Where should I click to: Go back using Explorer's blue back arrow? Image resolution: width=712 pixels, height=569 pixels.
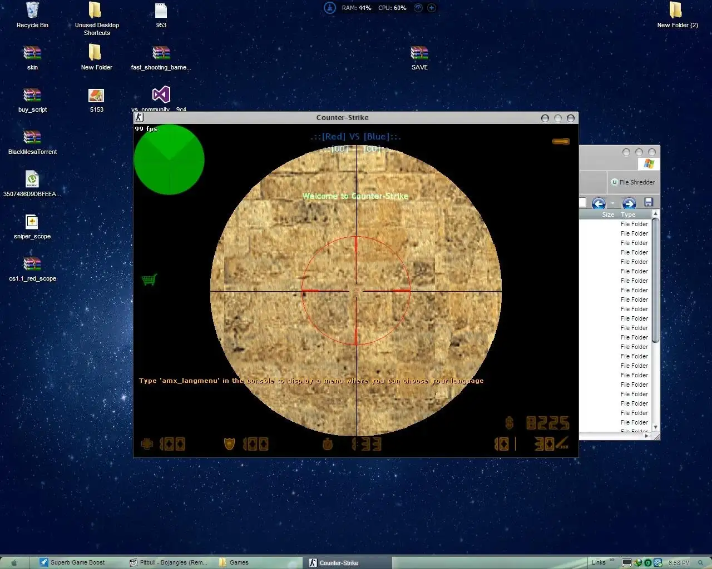[x=599, y=203]
